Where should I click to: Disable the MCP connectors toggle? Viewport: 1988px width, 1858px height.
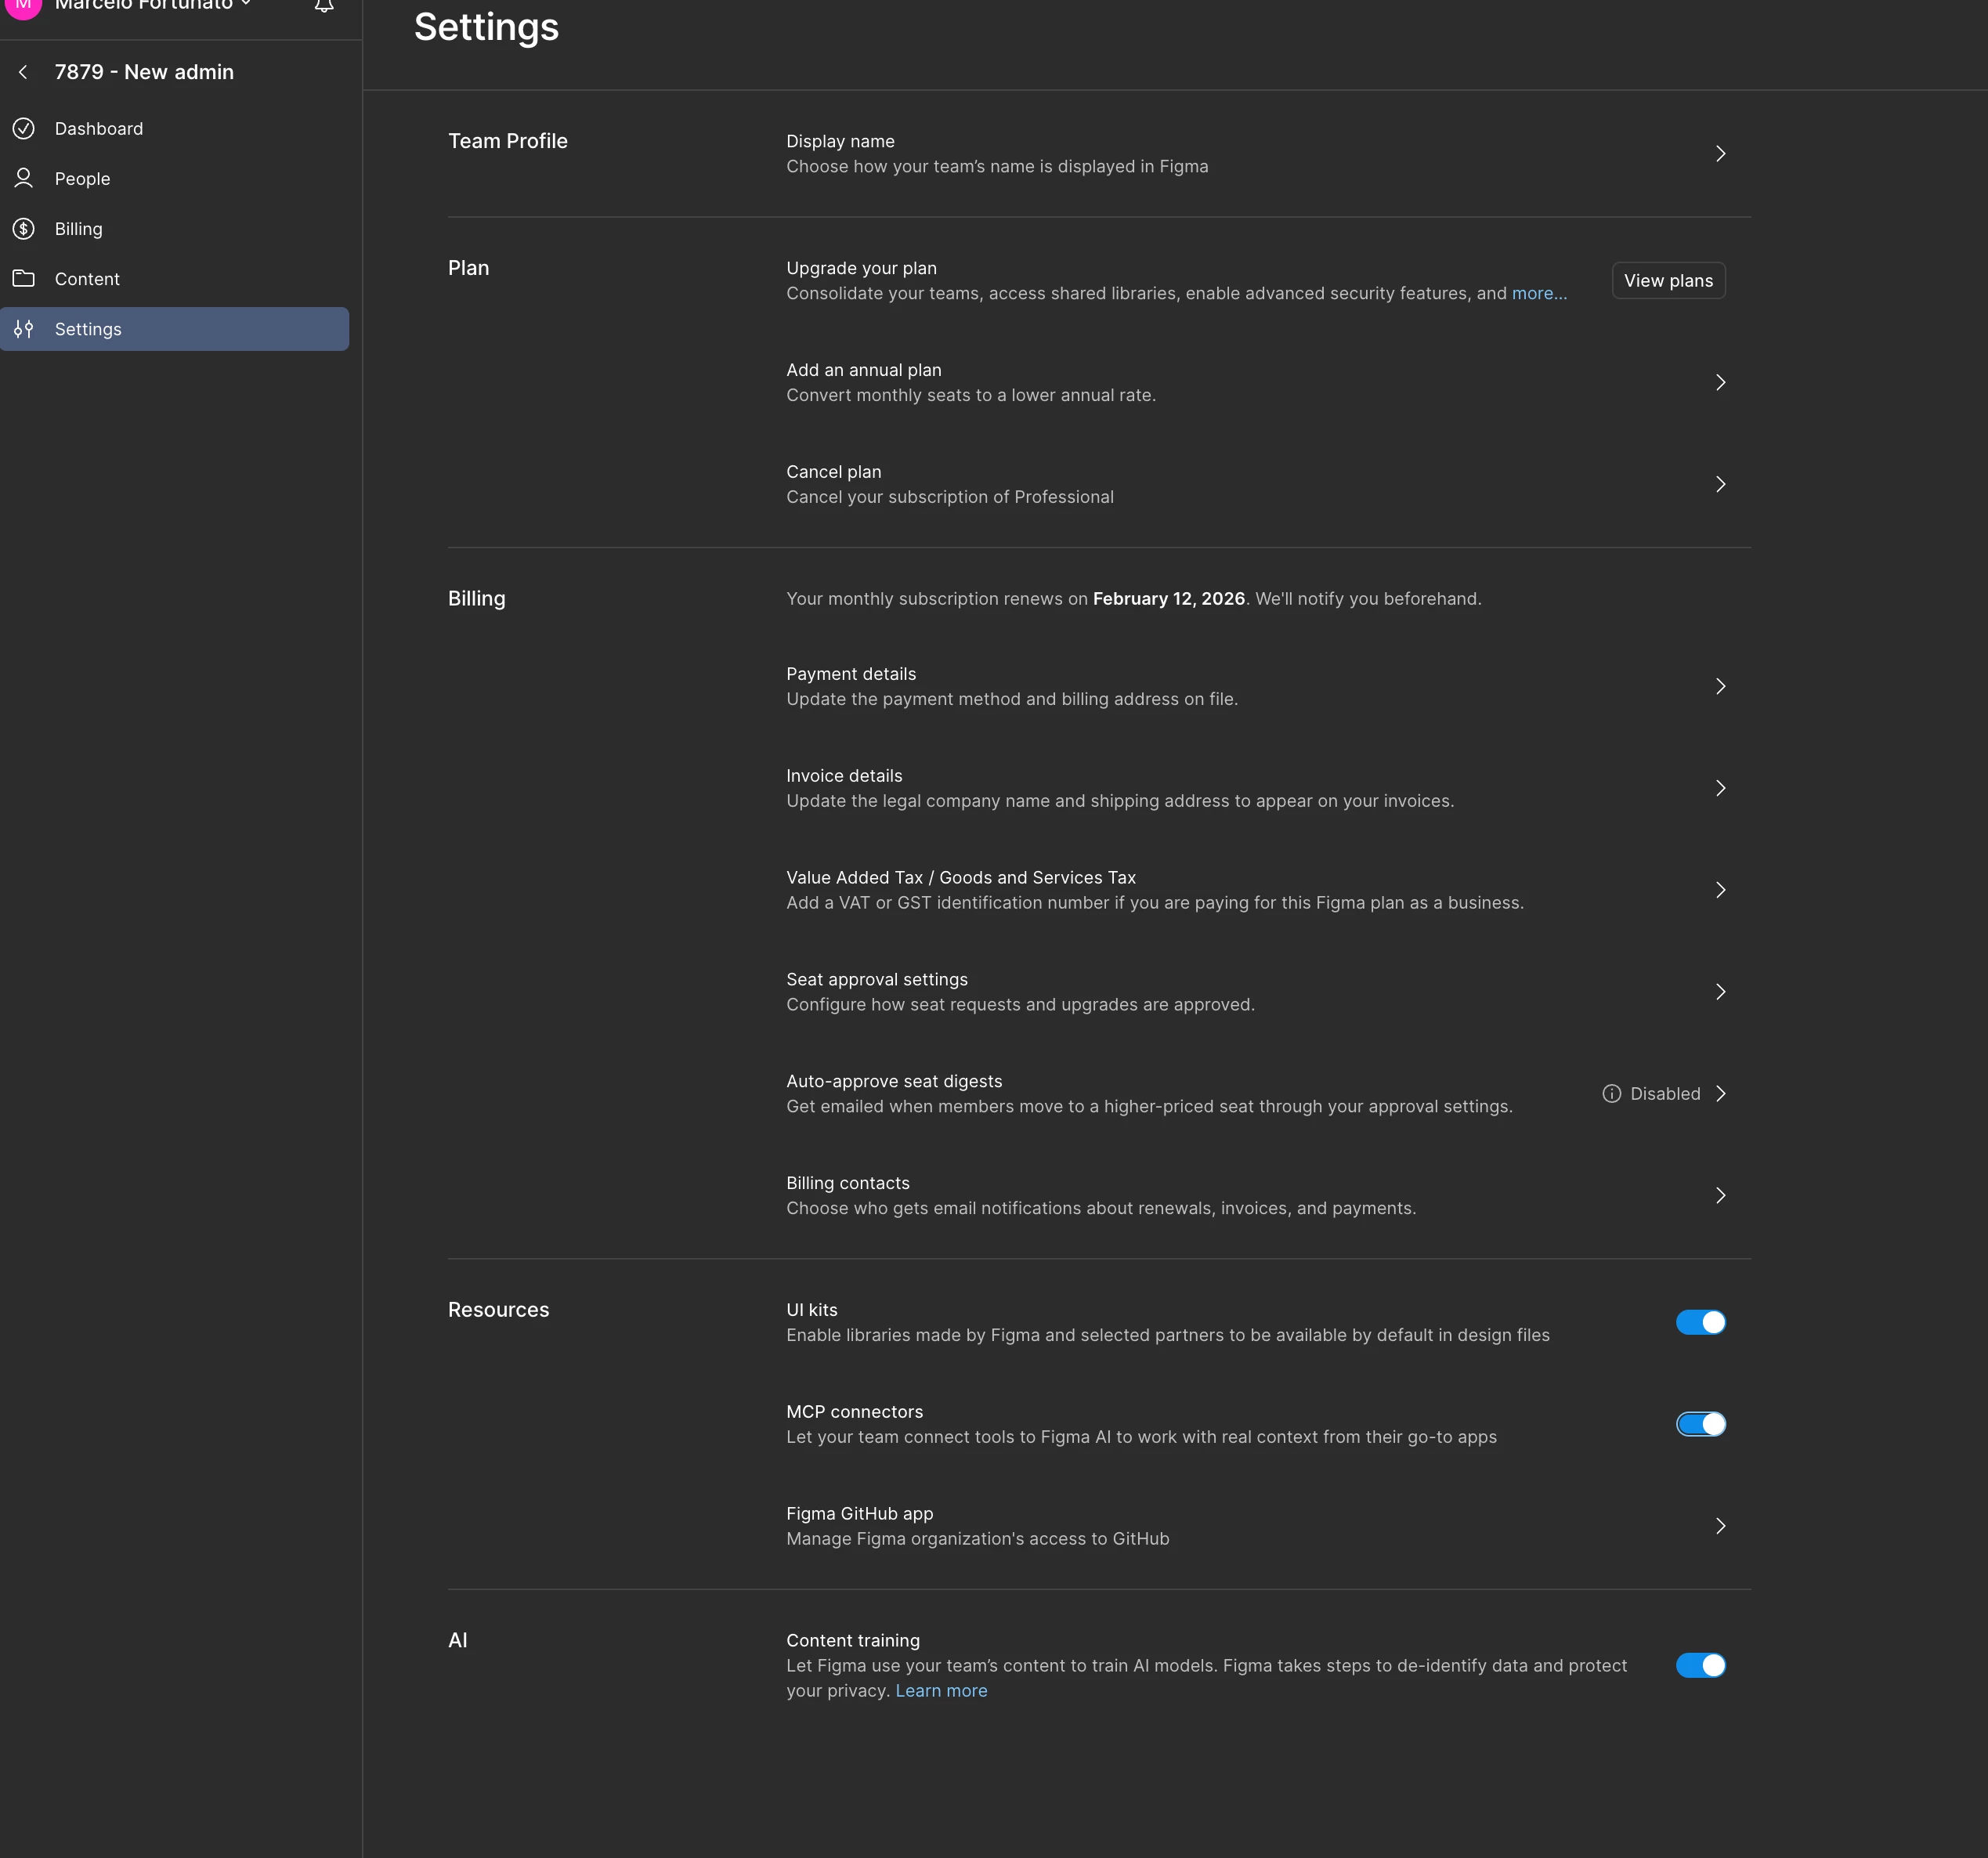pyautogui.click(x=1699, y=1423)
